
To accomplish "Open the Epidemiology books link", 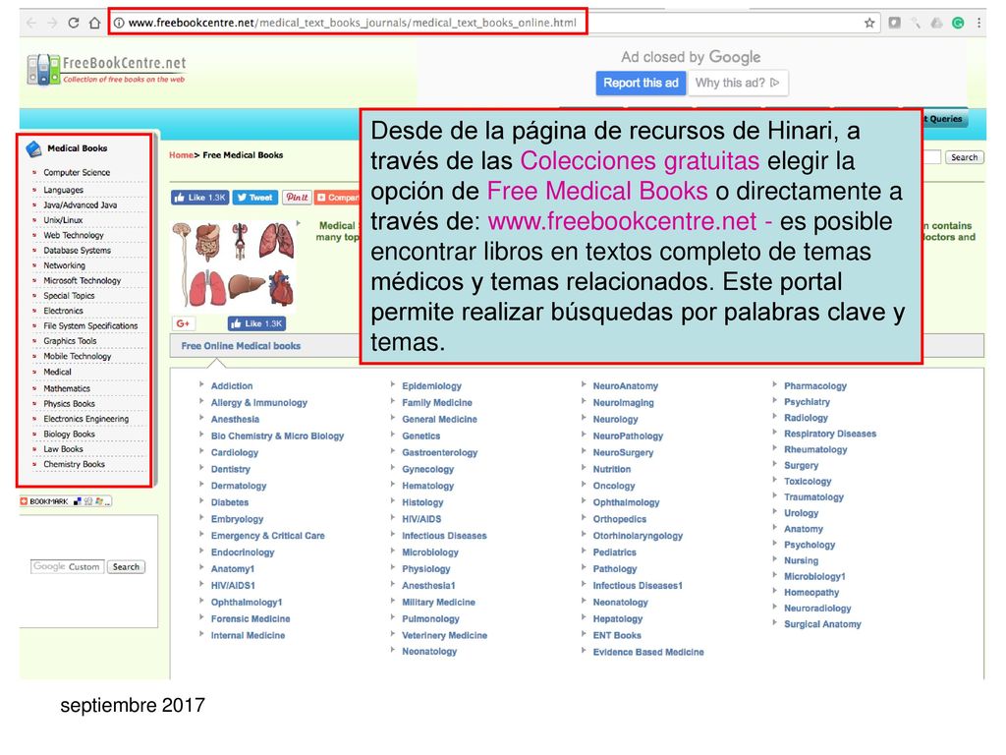I will coord(431,386).
